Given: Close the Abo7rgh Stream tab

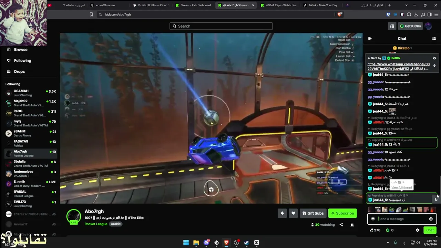Looking at the screenshot, I should coord(253,5).
